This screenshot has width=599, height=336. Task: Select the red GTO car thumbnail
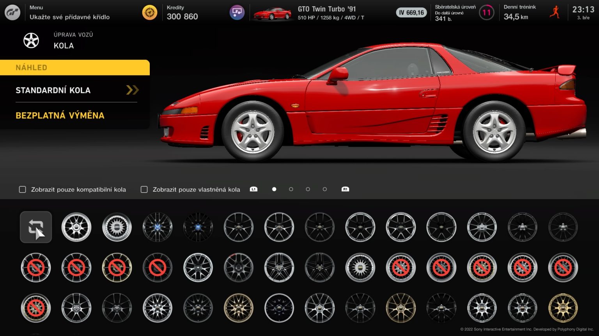tap(273, 14)
